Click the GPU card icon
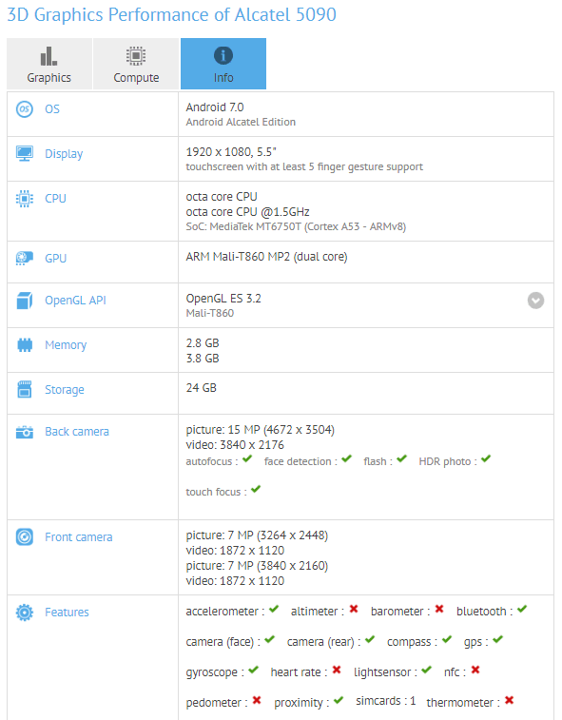Screen dimensions: 562x720 (x=25, y=258)
